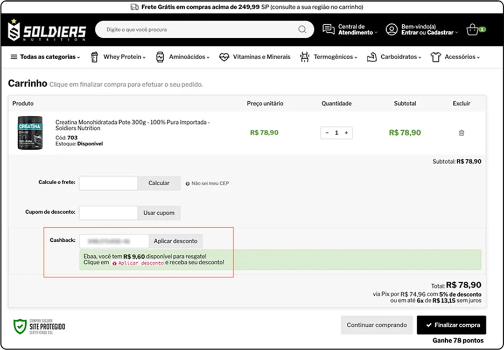Screen dimensions: 504x350
Task: Open the Acessórios menu
Action: click(455, 57)
